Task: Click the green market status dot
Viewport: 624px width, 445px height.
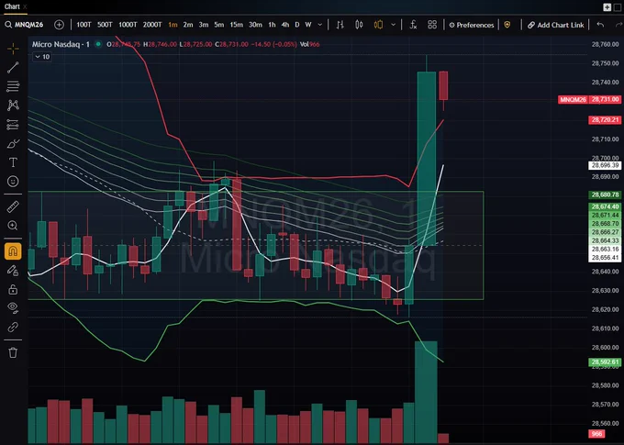Action: [x=98, y=44]
